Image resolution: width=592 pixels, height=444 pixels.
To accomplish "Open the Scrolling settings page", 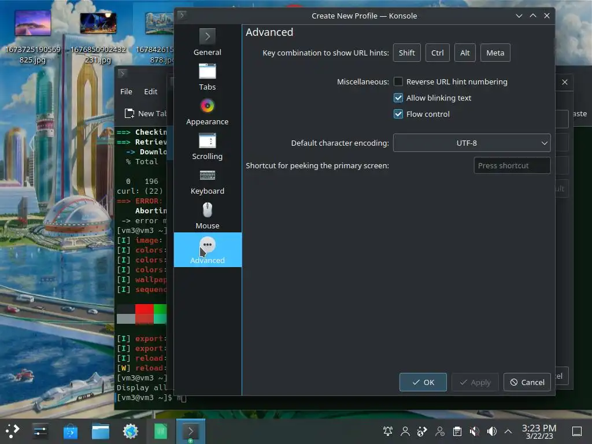I will [208, 146].
